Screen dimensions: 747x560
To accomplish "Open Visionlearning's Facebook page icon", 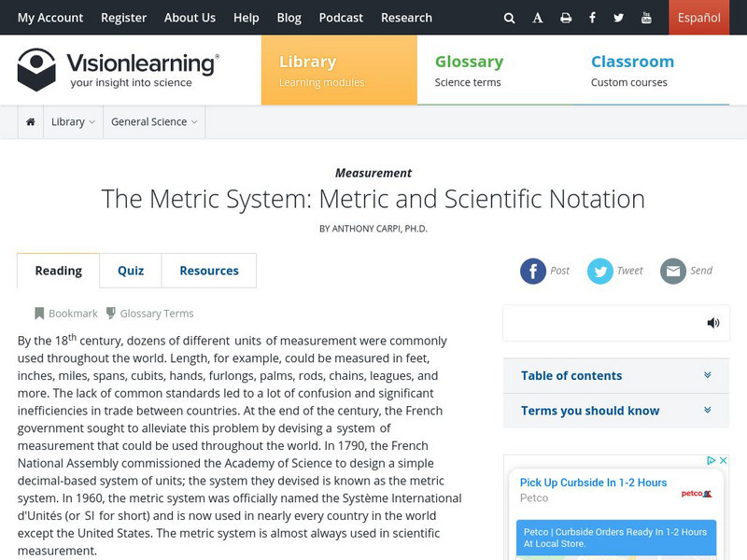I will [x=593, y=18].
